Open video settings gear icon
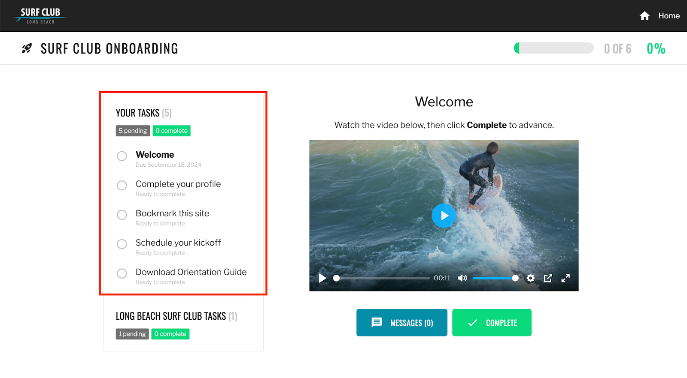This screenshot has height=378, width=687. point(531,278)
